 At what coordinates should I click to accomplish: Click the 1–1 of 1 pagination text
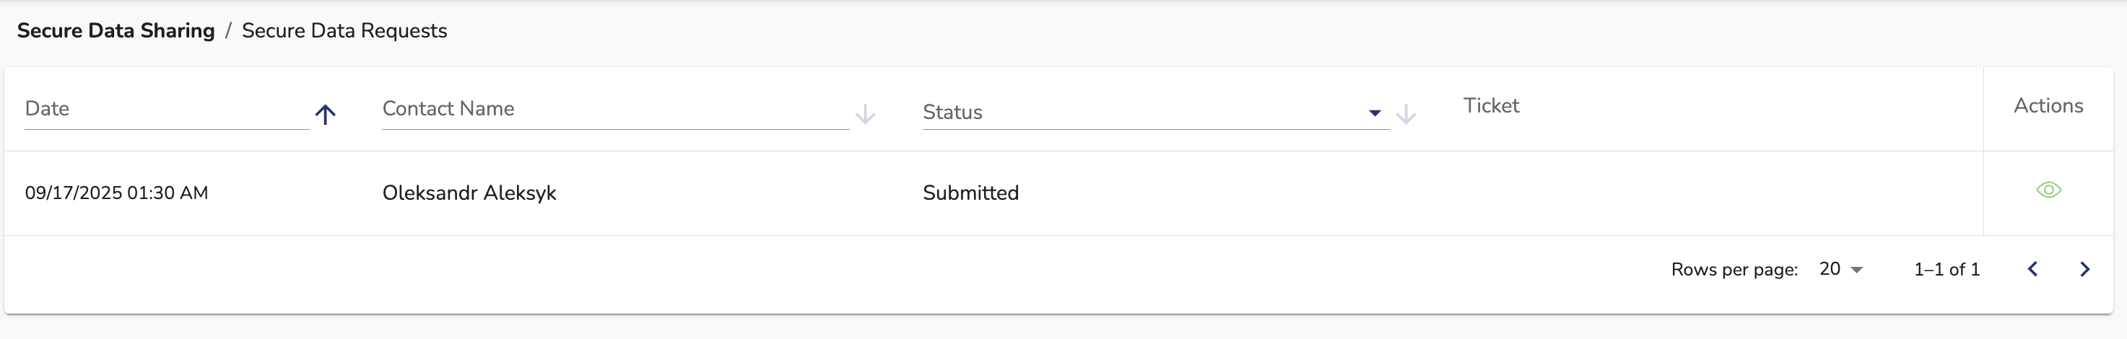(x=1947, y=270)
